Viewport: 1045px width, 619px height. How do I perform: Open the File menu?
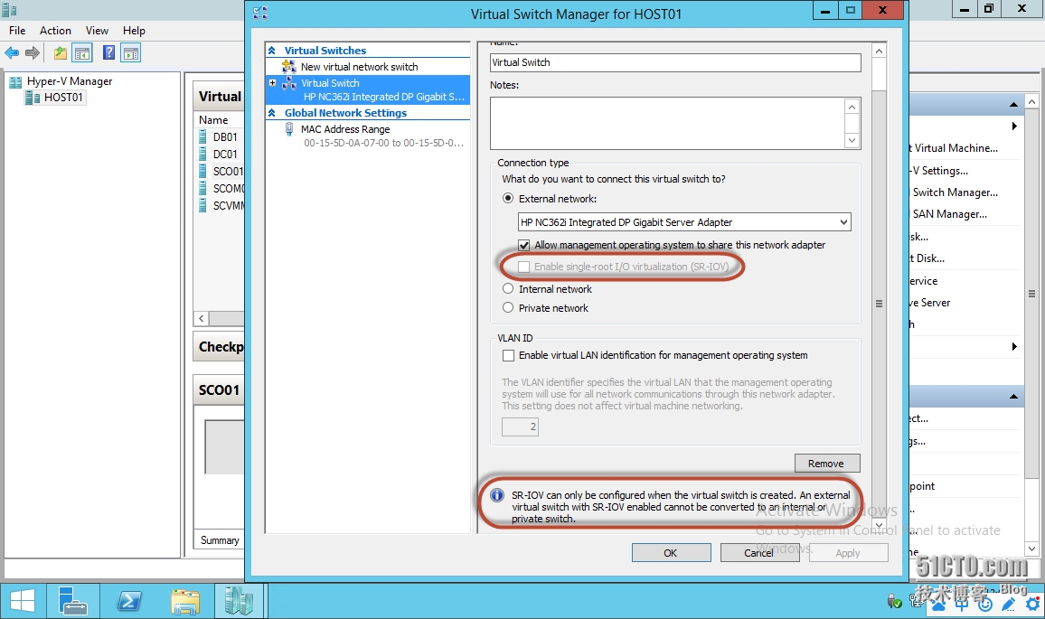(x=17, y=31)
